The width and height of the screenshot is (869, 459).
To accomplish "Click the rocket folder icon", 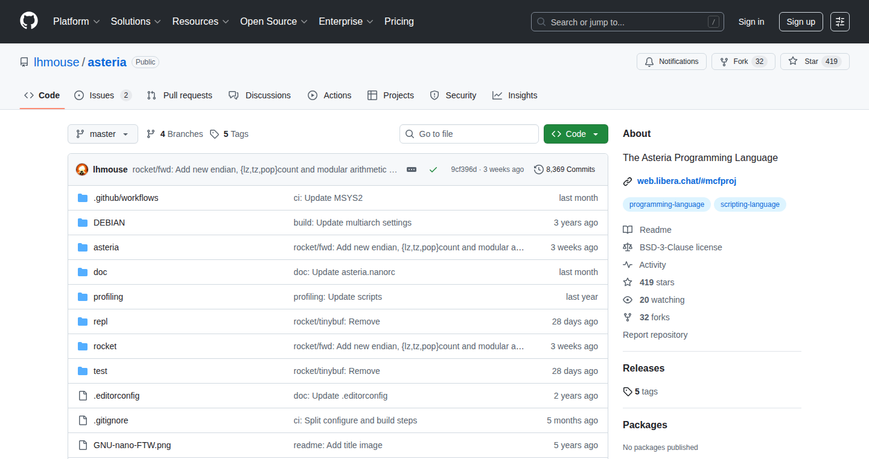I will click(x=83, y=346).
